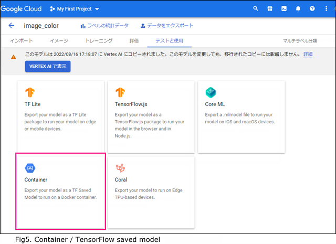Activate Cloud Shell terminal icon
Screen dimensions: 336x244
pos(284,8)
